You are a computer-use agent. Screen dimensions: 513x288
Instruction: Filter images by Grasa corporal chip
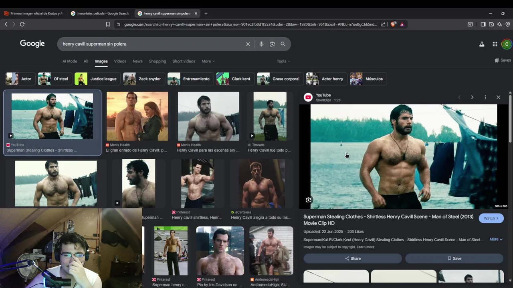(280, 79)
